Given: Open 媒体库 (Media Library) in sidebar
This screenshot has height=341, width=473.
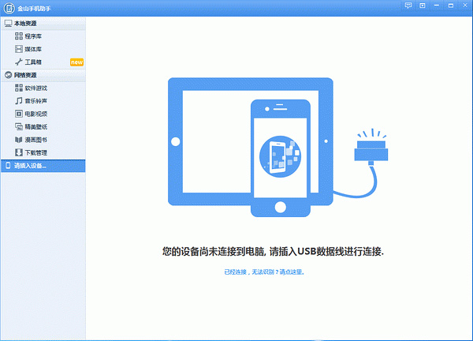Looking at the screenshot, I should (x=33, y=49).
